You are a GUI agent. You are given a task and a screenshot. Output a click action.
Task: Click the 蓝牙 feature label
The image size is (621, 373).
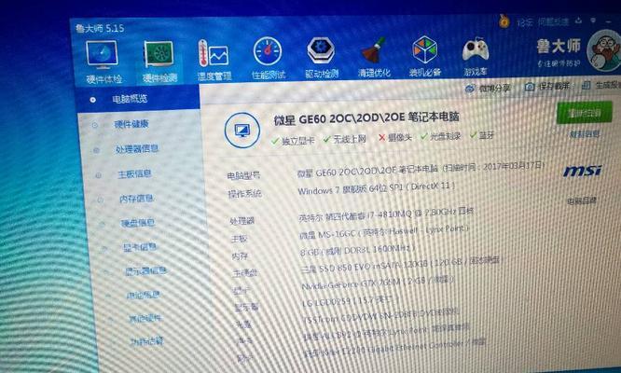(487, 135)
